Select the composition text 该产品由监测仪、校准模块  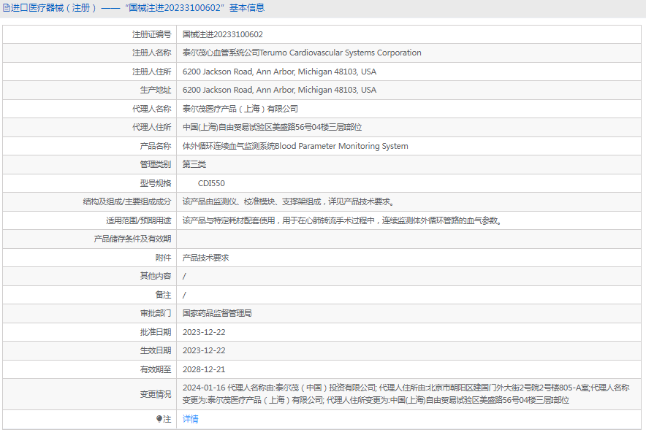pyautogui.click(x=289, y=201)
